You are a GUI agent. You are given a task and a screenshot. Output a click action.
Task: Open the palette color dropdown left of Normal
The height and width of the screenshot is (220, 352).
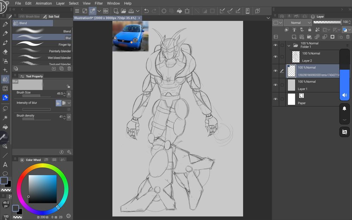coord(278,23)
